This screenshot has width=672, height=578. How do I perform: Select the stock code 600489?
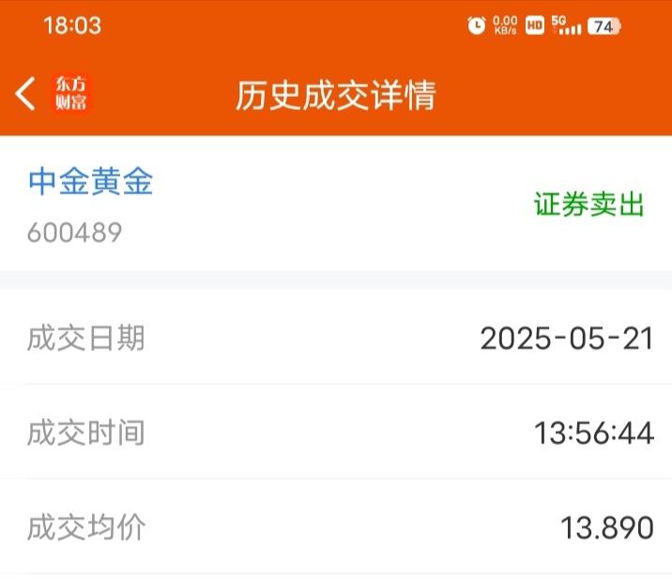74,233
